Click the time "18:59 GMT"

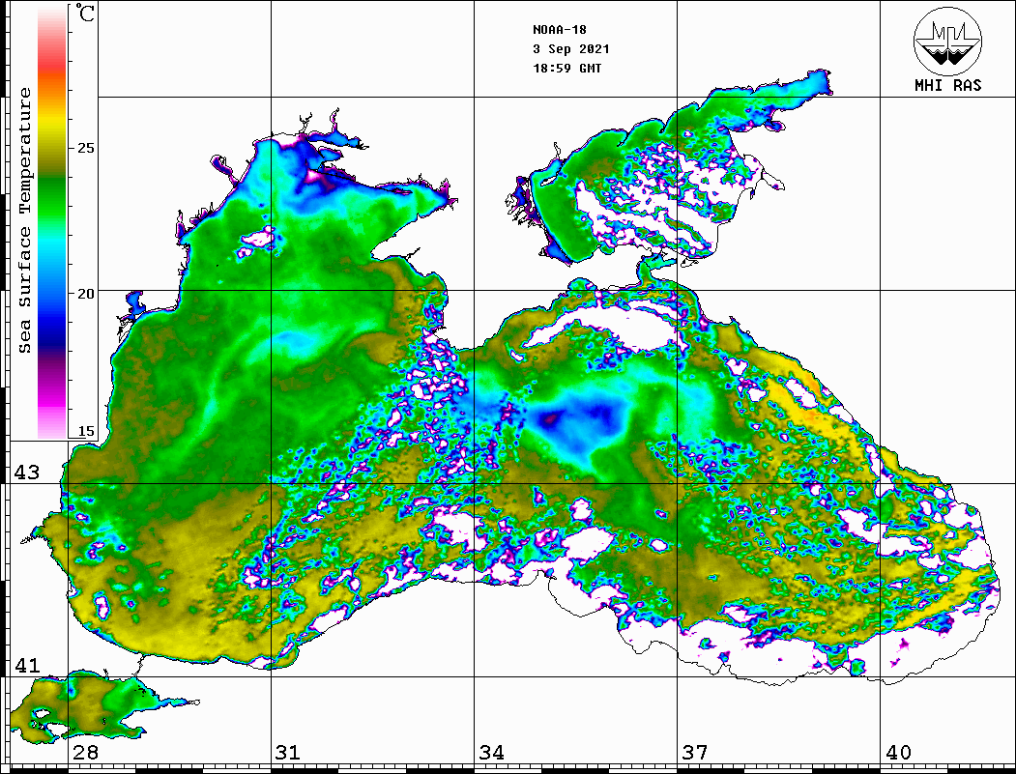[566, 68]
